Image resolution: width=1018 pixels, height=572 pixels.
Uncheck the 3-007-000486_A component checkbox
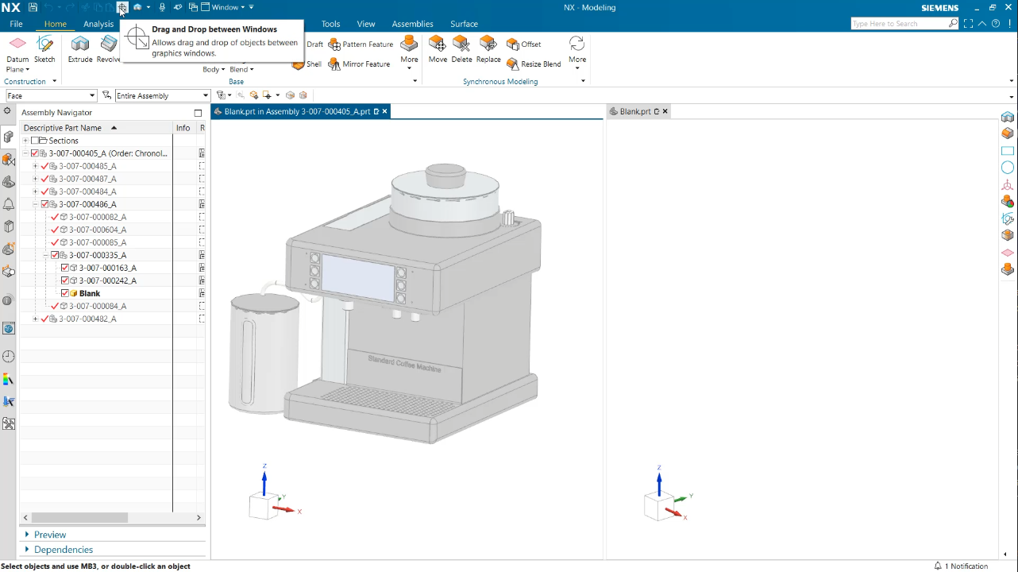[45, 203]
